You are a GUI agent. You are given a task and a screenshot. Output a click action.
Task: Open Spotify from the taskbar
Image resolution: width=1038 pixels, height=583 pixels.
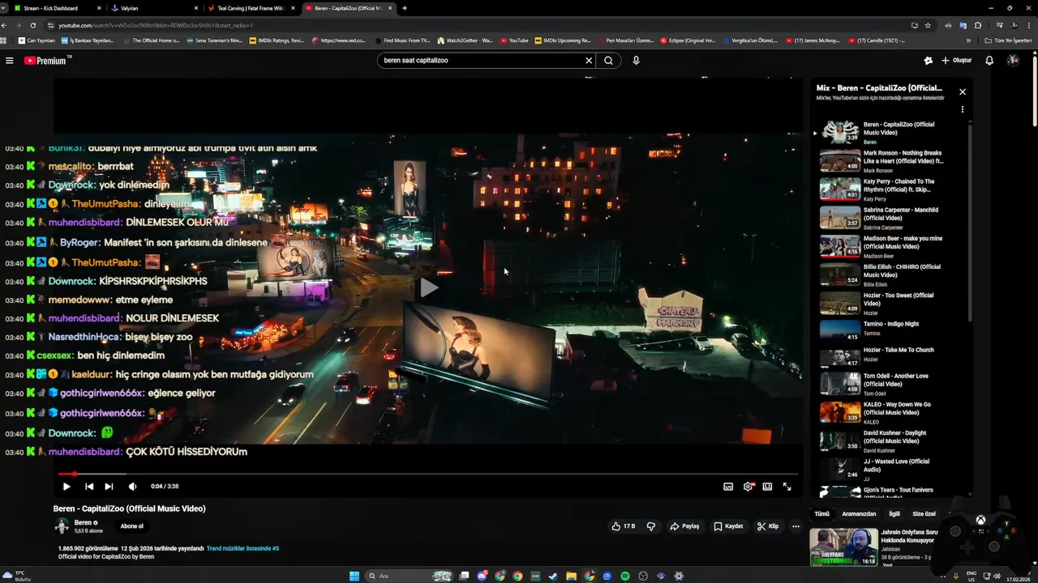pos(625,577)
